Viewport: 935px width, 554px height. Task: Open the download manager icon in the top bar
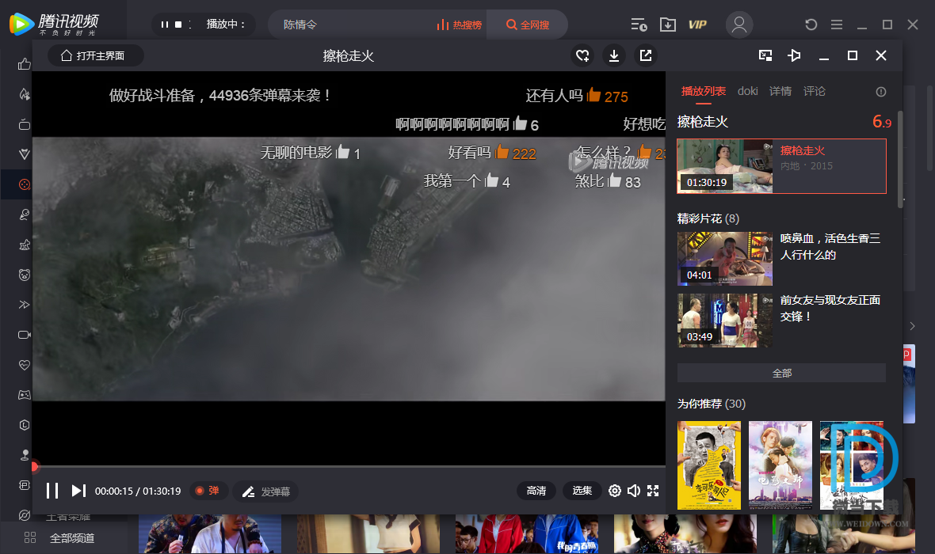pos(668,25)
